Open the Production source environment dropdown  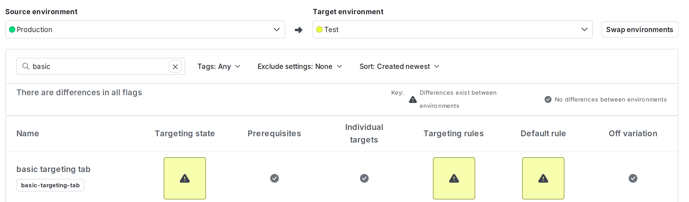click(x=145, y=29)
